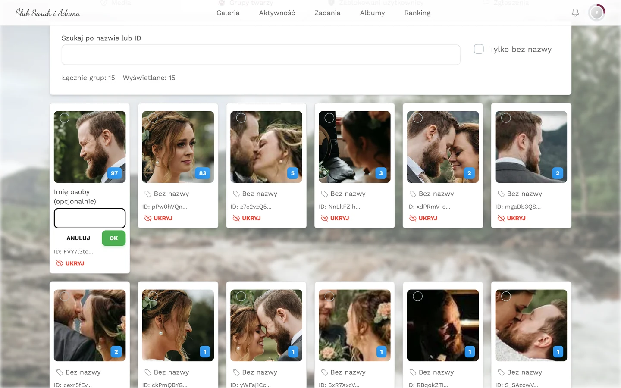The height and width of the screenshot is (388, 621).
Task: Open the S_SAzcwV kissing couple thumbnail
Action: [531, 325]
